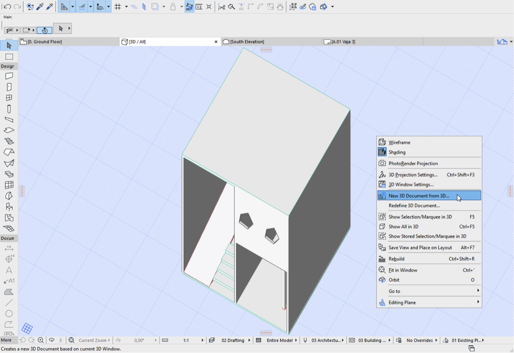Select the Line tool
The image size is (514, 353).
coord(9,303)
